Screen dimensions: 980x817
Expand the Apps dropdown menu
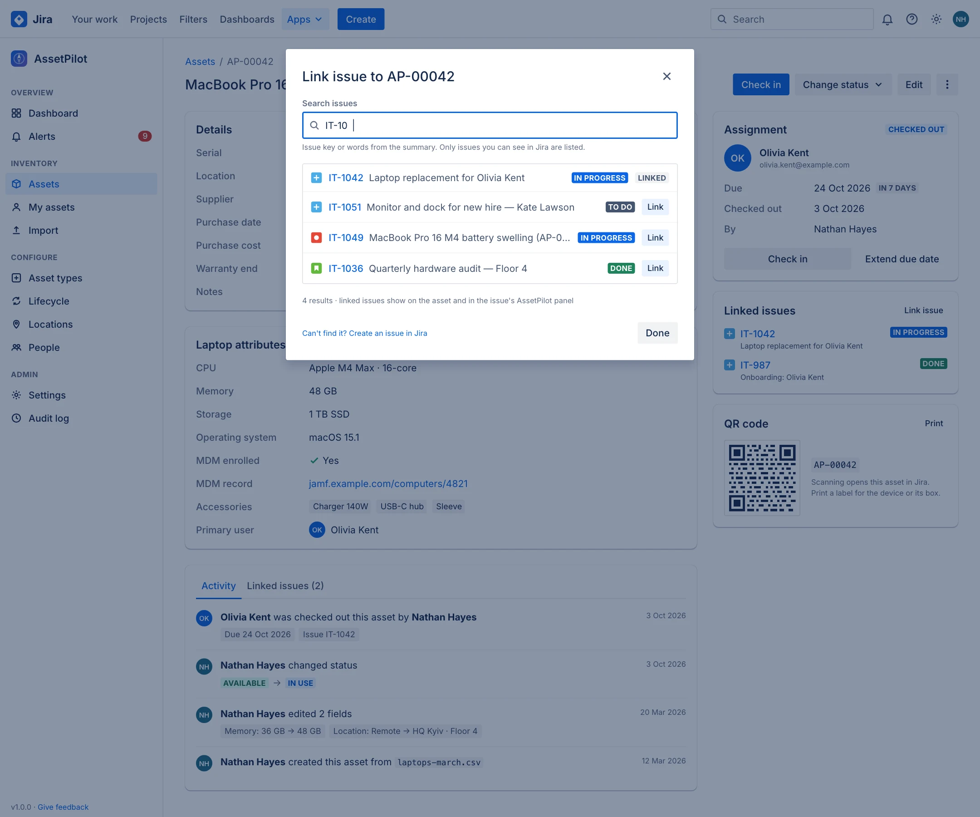[305, 19]
